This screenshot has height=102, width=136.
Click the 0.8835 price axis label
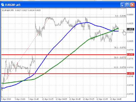[x=130, y=24]
